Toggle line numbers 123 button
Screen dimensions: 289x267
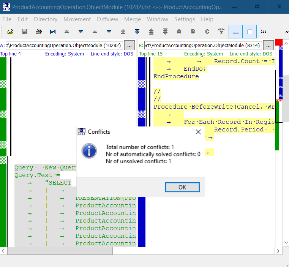point(264,32)
